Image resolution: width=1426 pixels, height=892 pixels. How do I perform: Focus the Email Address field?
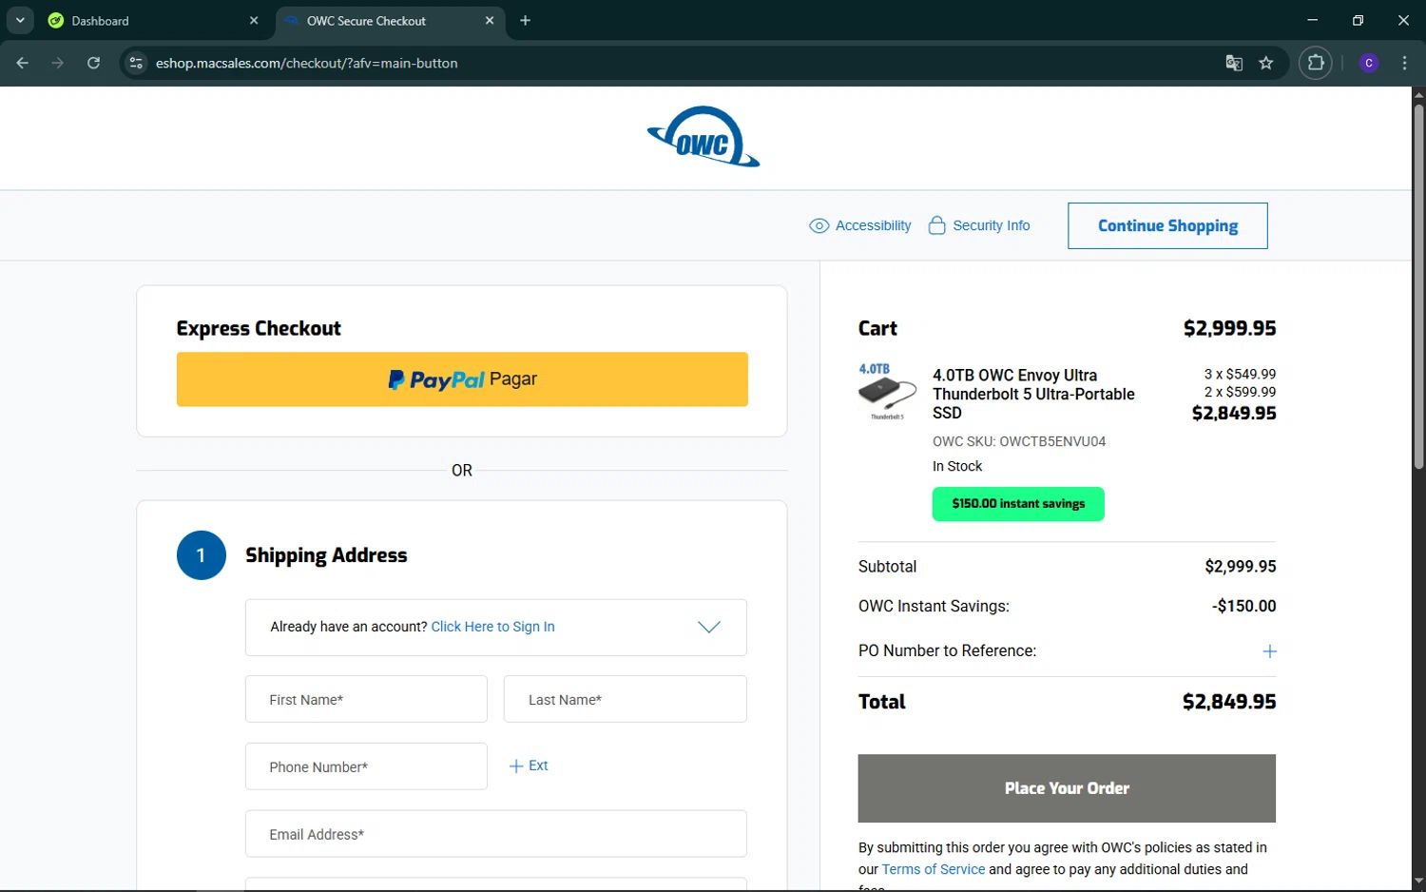[x=496, y=834]
